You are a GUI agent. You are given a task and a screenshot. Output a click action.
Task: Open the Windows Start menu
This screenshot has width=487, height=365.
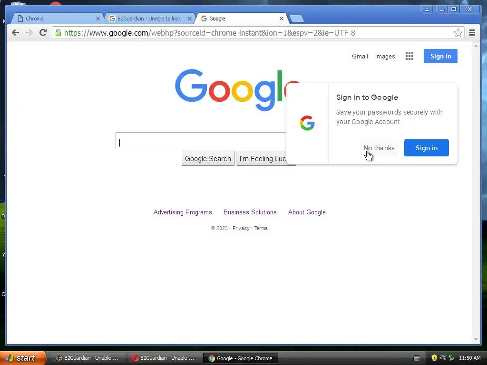tap(22, 358)
